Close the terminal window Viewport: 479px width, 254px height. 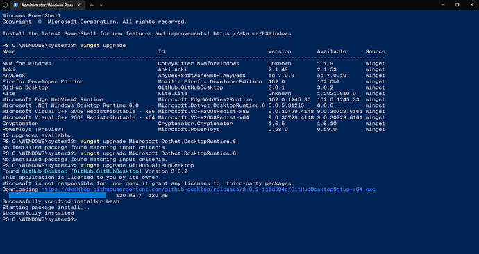[x=471, y=5]
